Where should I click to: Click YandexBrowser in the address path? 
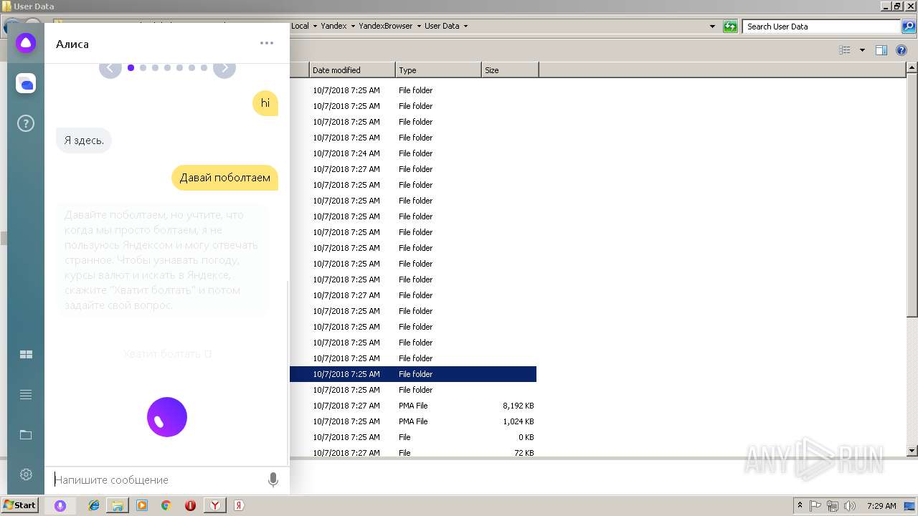386,27
